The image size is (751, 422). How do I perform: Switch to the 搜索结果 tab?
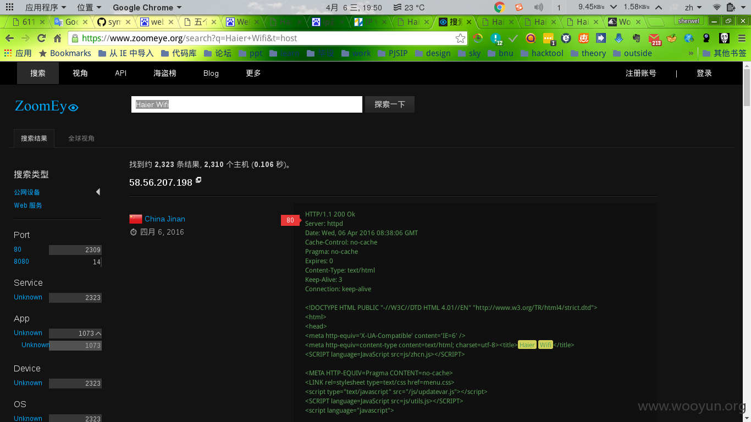(34, 138)
